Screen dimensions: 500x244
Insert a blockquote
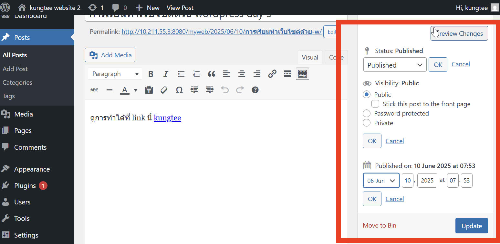point(211,74)
